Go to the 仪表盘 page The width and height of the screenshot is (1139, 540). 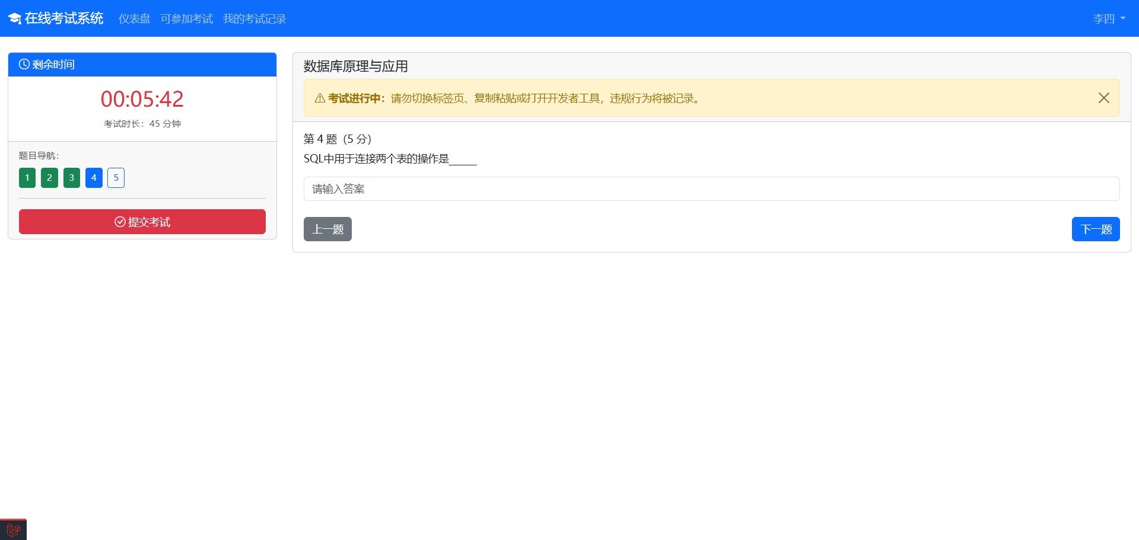tap(135, 19)
